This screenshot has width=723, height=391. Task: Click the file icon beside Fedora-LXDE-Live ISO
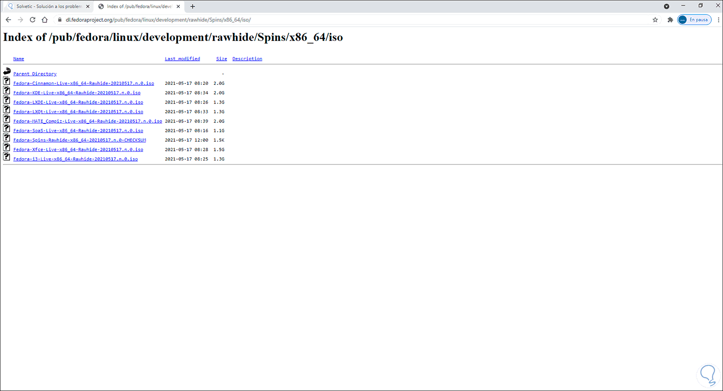click(7, 100)
